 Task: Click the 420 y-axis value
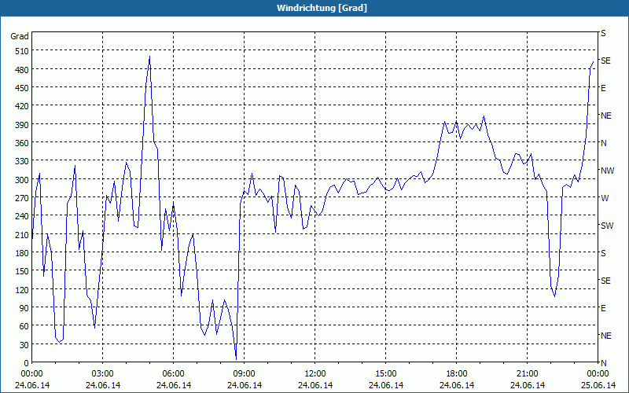pyautogui.click(x=22, y=106)
